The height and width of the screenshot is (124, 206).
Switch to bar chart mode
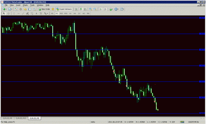76,9
